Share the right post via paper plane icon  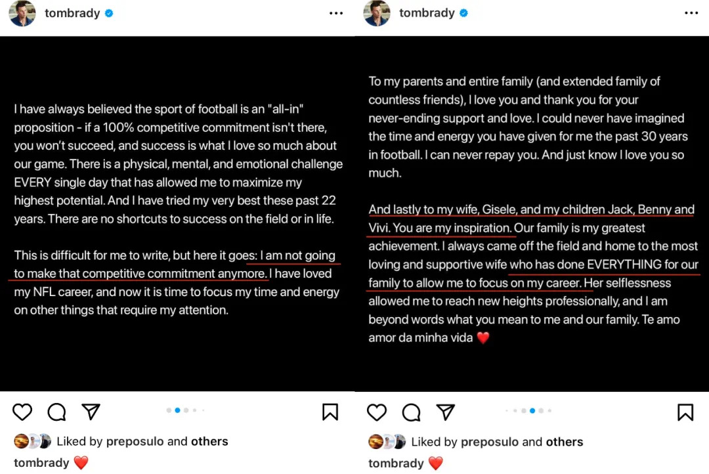pyautogui.click(x=445, y=412)
